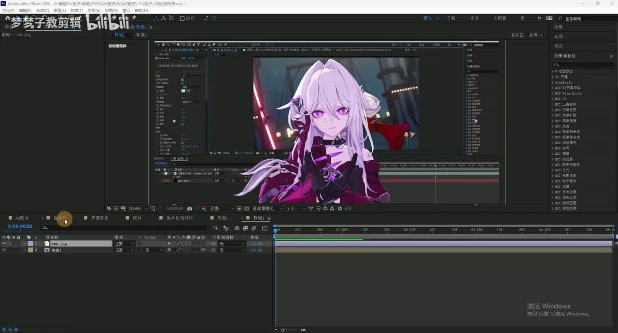The width and height of the screenshot is (618, 333).
Task: Select the 了解 workspace
Action: [451, 18]
